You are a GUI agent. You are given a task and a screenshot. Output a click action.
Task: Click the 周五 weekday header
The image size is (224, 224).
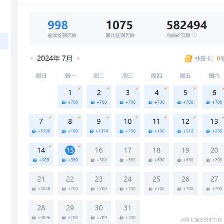tap(185, 76)
